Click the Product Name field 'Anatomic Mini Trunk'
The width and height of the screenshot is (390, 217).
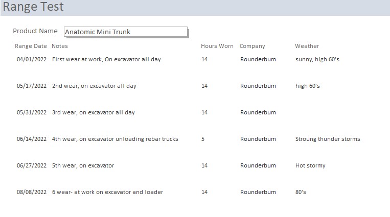click(125, 32)
